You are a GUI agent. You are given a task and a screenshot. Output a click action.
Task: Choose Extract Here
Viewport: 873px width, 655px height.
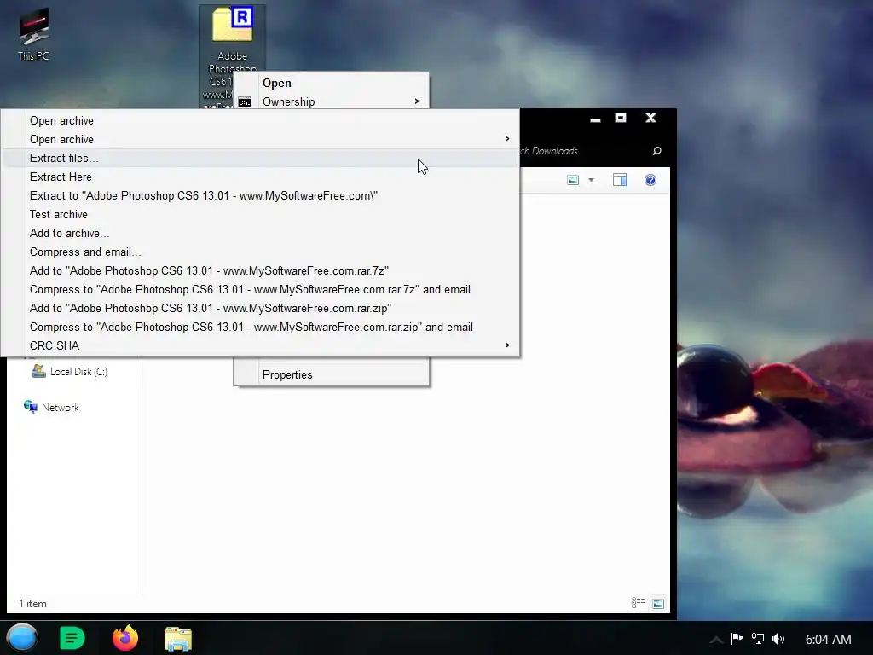point(260,177)
